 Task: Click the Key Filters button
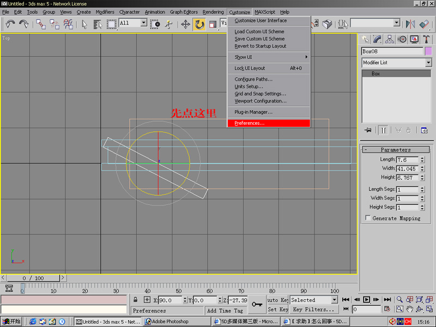point(313,309)
